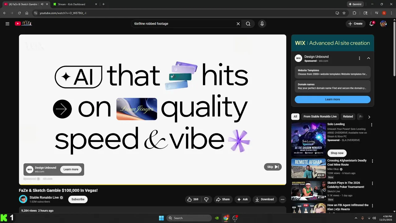Bookmark this page with the star
Screen dimensions: 396x223
coord(344,13)
